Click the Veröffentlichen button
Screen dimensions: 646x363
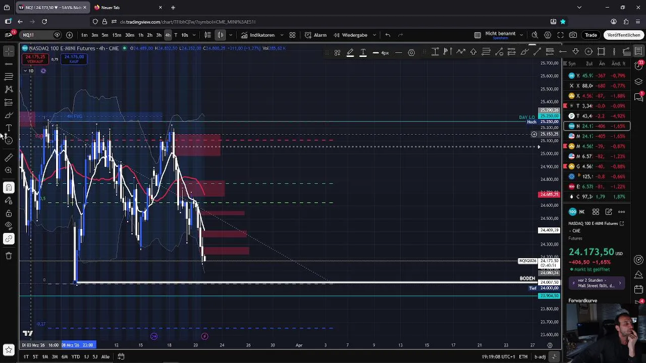[624, 35]
